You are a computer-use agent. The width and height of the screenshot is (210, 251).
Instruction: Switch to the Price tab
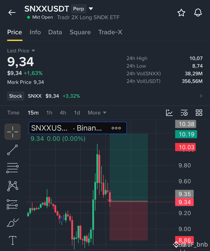coord(15,32)
